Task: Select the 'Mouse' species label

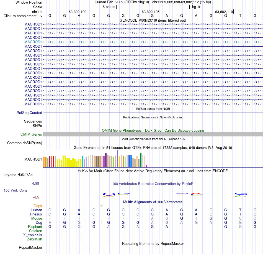Action: click(x=37, y=219)
